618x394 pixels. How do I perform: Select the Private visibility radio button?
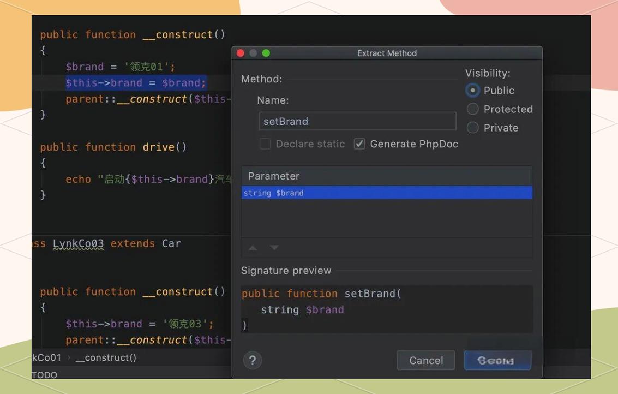472,127
